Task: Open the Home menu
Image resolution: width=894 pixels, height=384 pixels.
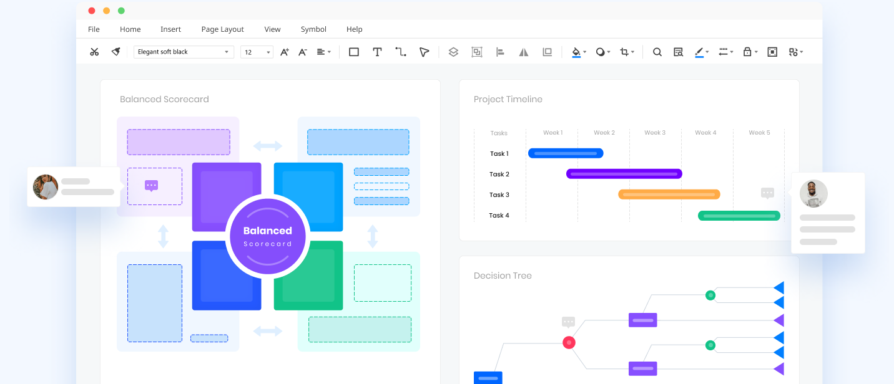Action: click(130, 29)
